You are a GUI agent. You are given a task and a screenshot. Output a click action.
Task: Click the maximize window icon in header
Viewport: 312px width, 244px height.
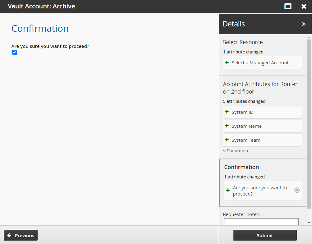click(288, 7)
